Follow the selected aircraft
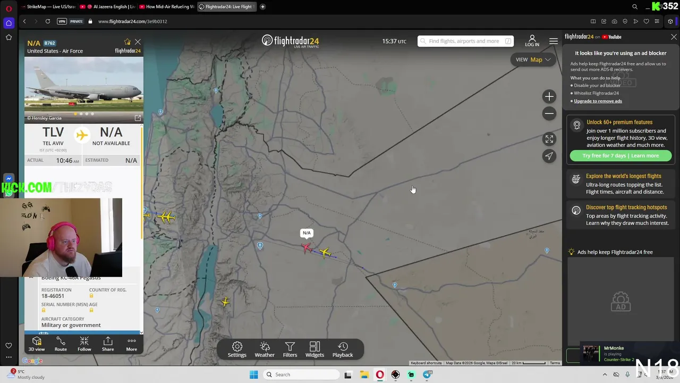This screenshot has width=680, height=383. 84,344
